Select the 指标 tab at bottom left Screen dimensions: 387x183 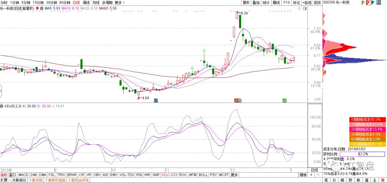coord(4,175)
